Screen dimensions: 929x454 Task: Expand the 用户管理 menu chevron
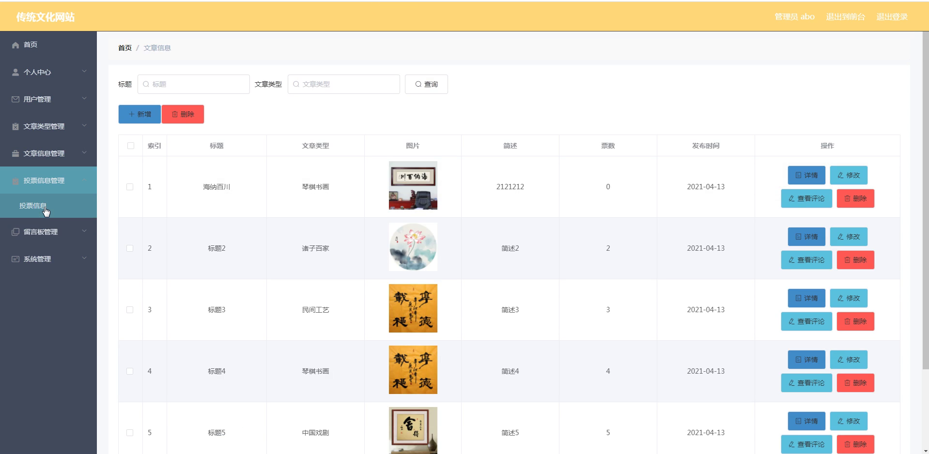coord(84,99)
